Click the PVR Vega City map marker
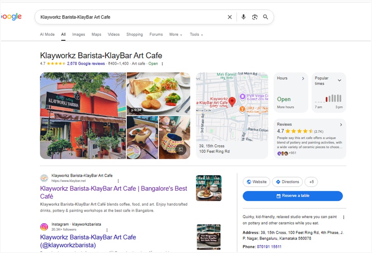Screen dimensions: 372x253 242,97
